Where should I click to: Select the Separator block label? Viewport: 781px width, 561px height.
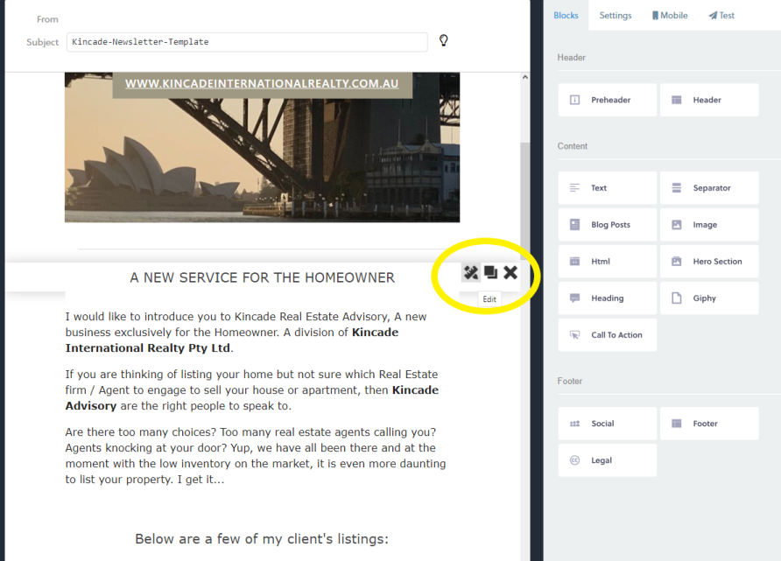712,187
